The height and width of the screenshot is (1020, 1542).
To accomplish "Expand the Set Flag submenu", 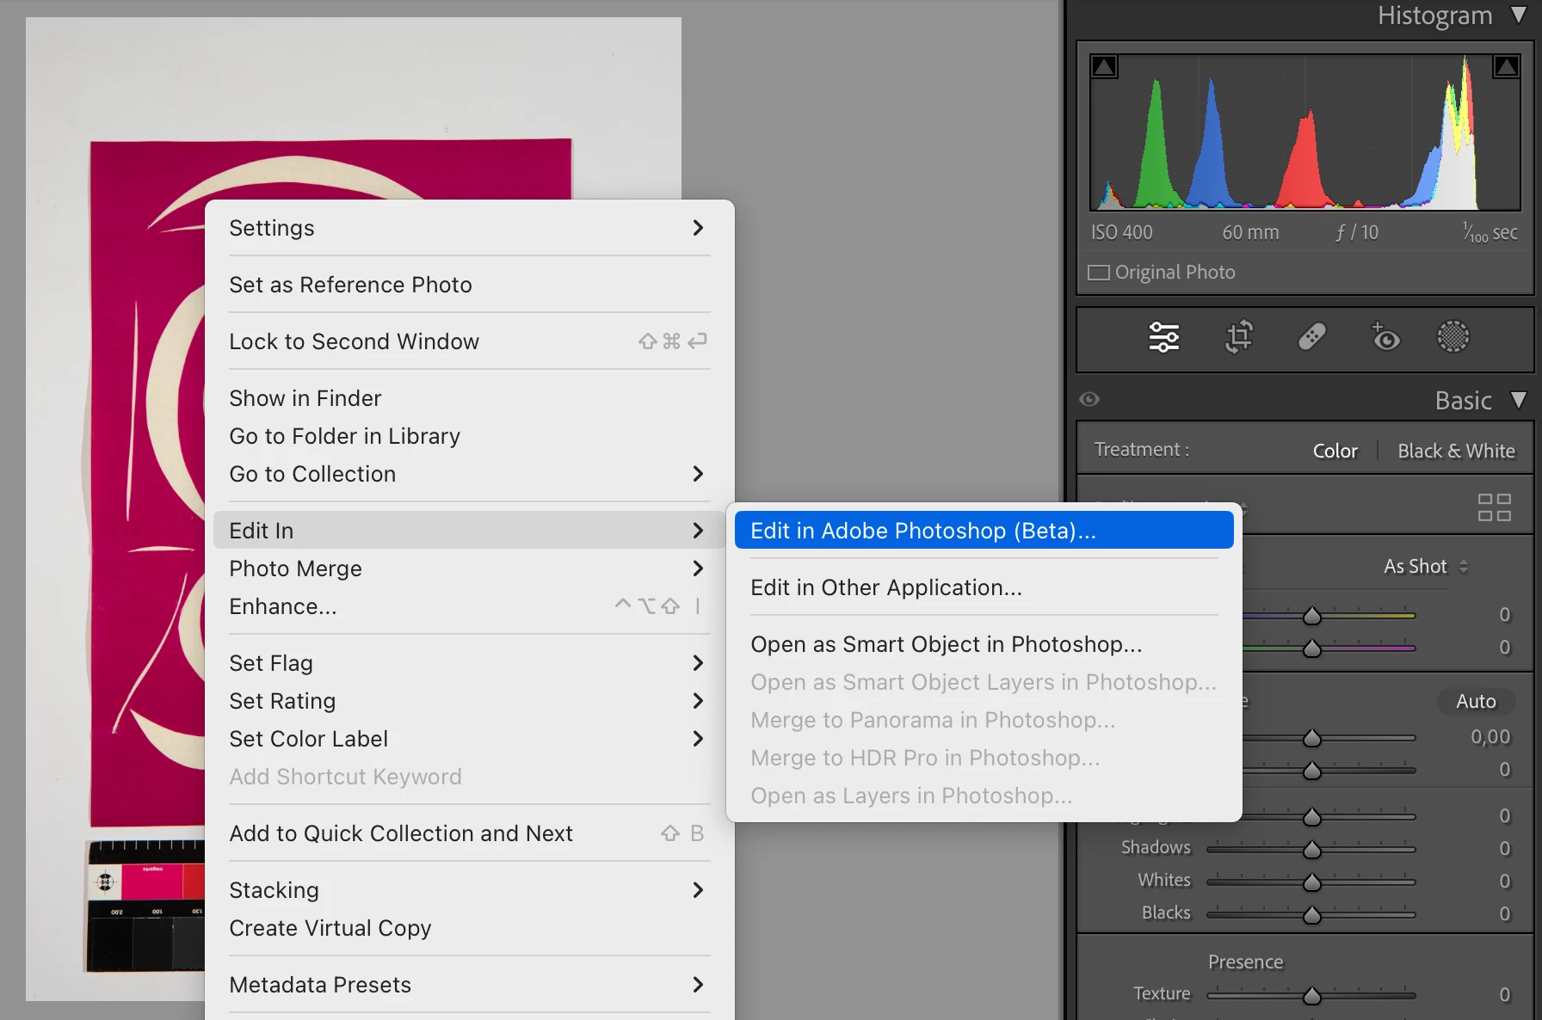I will point(470,663).
